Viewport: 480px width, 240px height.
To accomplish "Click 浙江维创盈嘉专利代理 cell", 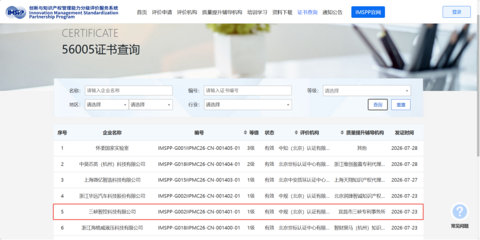I will [x=360, y=164].
